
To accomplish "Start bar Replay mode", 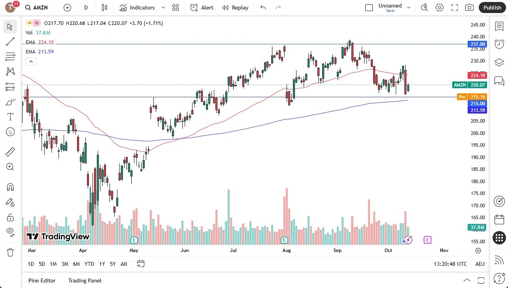I will point(235,8).
